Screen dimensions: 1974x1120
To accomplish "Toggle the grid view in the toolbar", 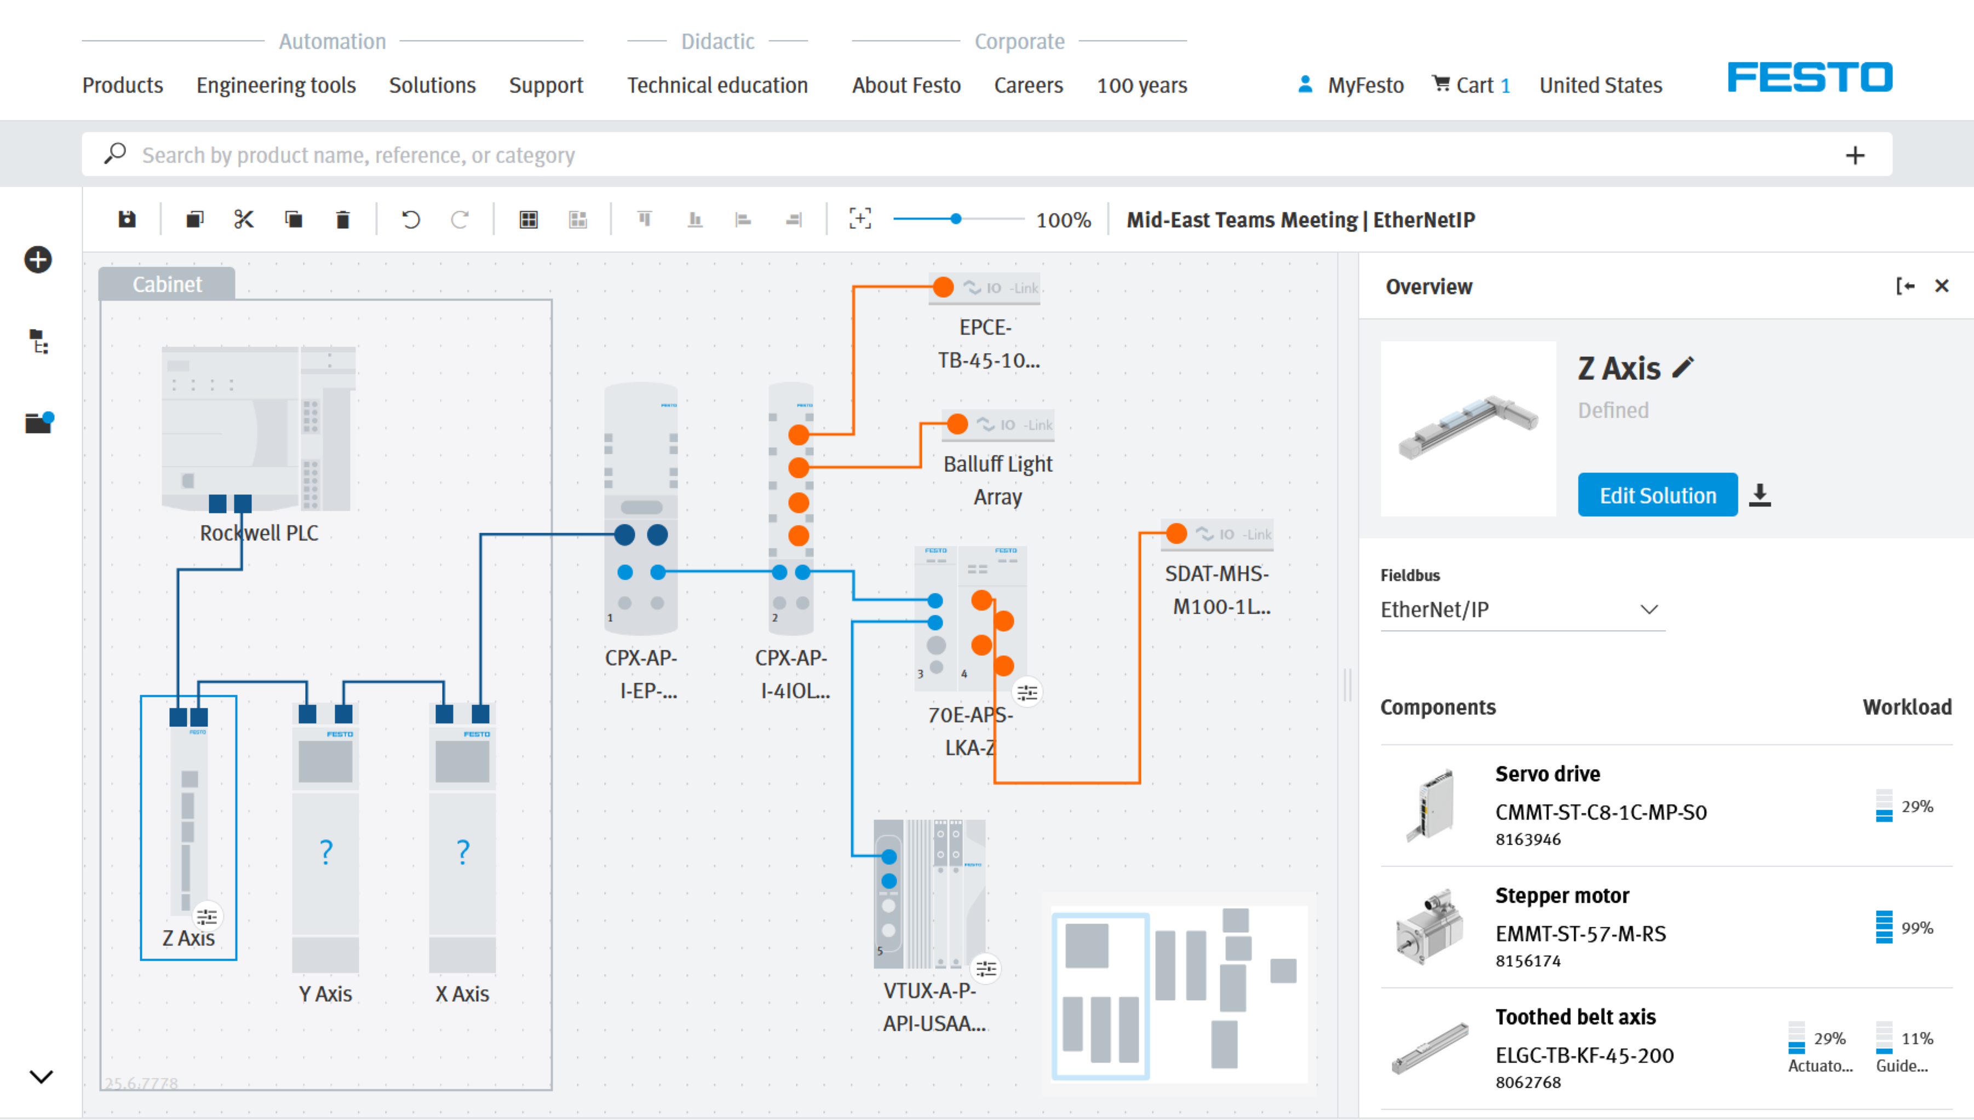I will pyautogui.click(x=529, y=219).
